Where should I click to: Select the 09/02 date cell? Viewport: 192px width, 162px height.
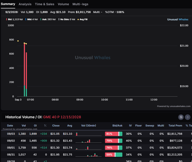point(11,141)
